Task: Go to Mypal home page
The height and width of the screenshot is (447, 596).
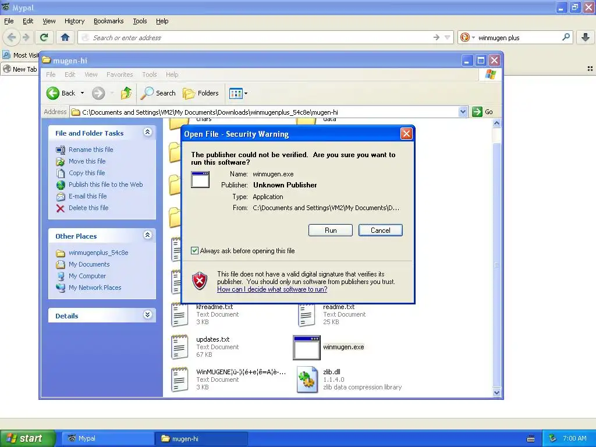Action: 65,37
